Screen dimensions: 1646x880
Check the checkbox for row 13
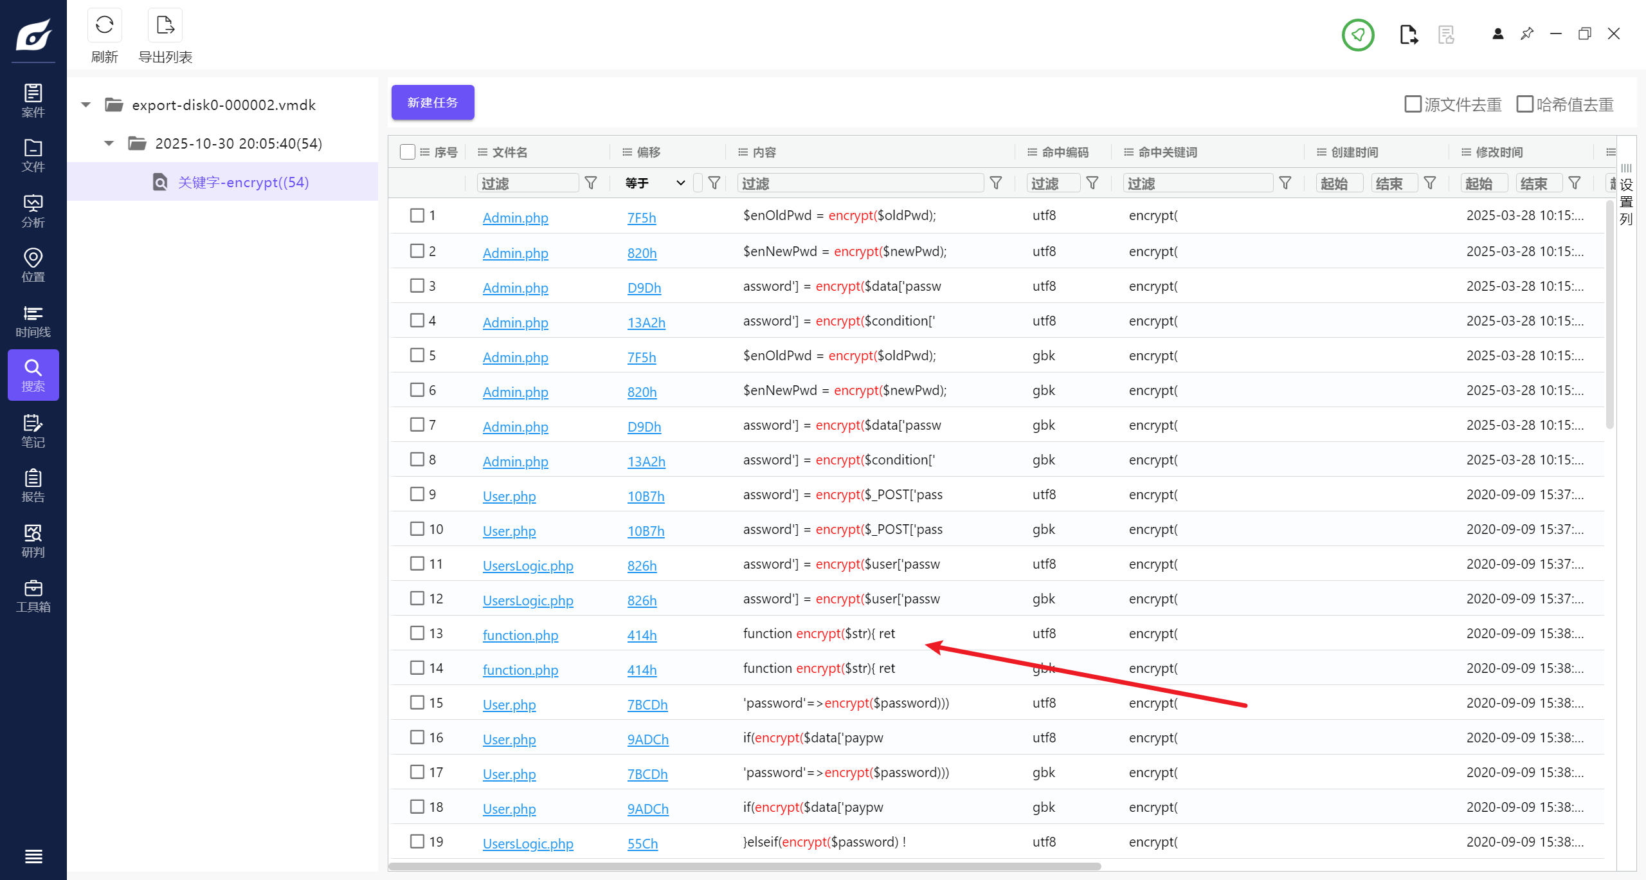point(417,633)
